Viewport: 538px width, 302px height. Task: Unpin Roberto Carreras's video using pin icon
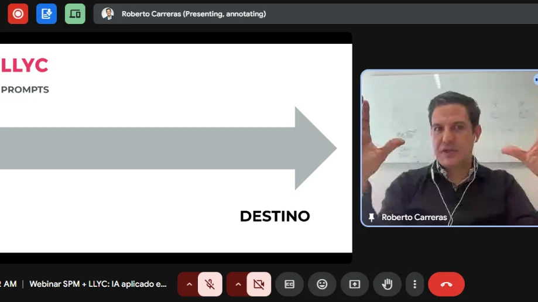click(x=371, y=217)
